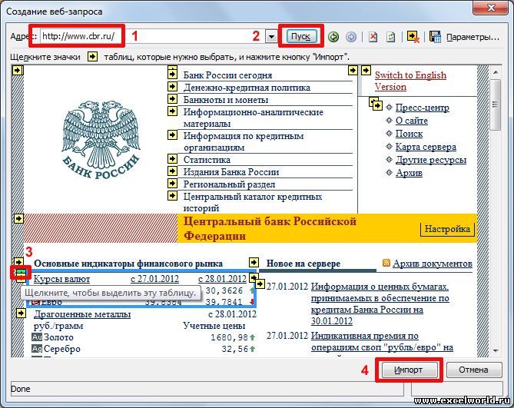Open the Архив link in right menu
This screenshot has width=514, height=408.
[x=409, y=173]
